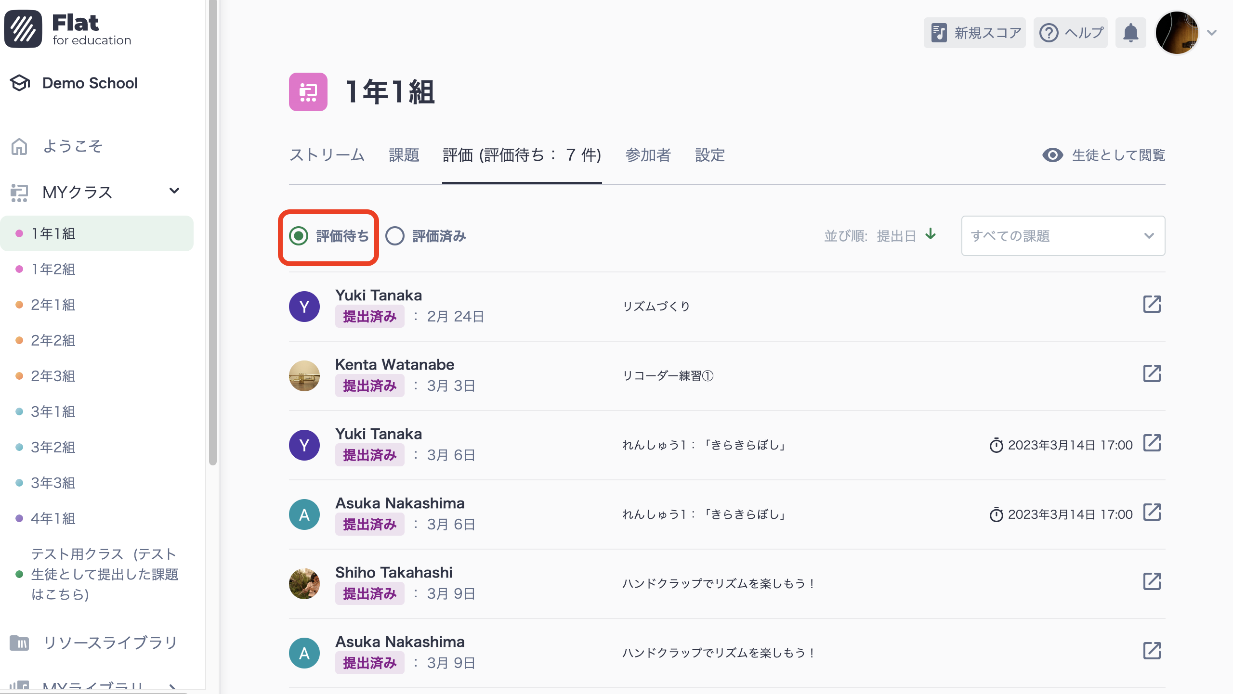Open the 1年1組 class icon

[308, 92]
